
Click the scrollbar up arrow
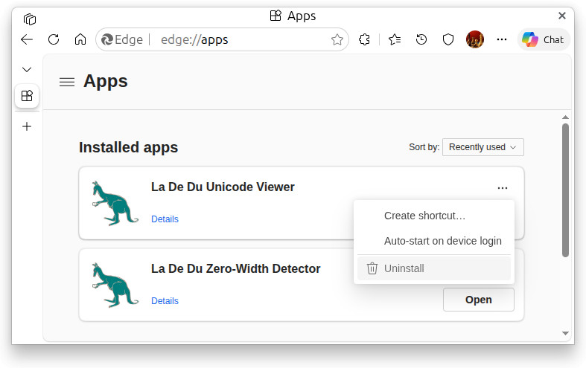565,117
